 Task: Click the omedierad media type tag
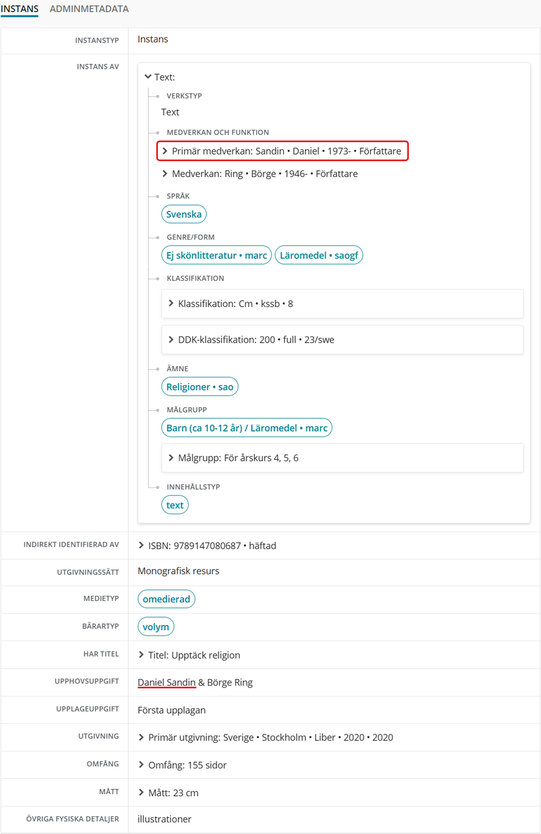click(x=166, y=599)
